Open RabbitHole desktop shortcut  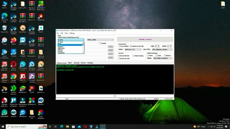click(x=41, y=17)
